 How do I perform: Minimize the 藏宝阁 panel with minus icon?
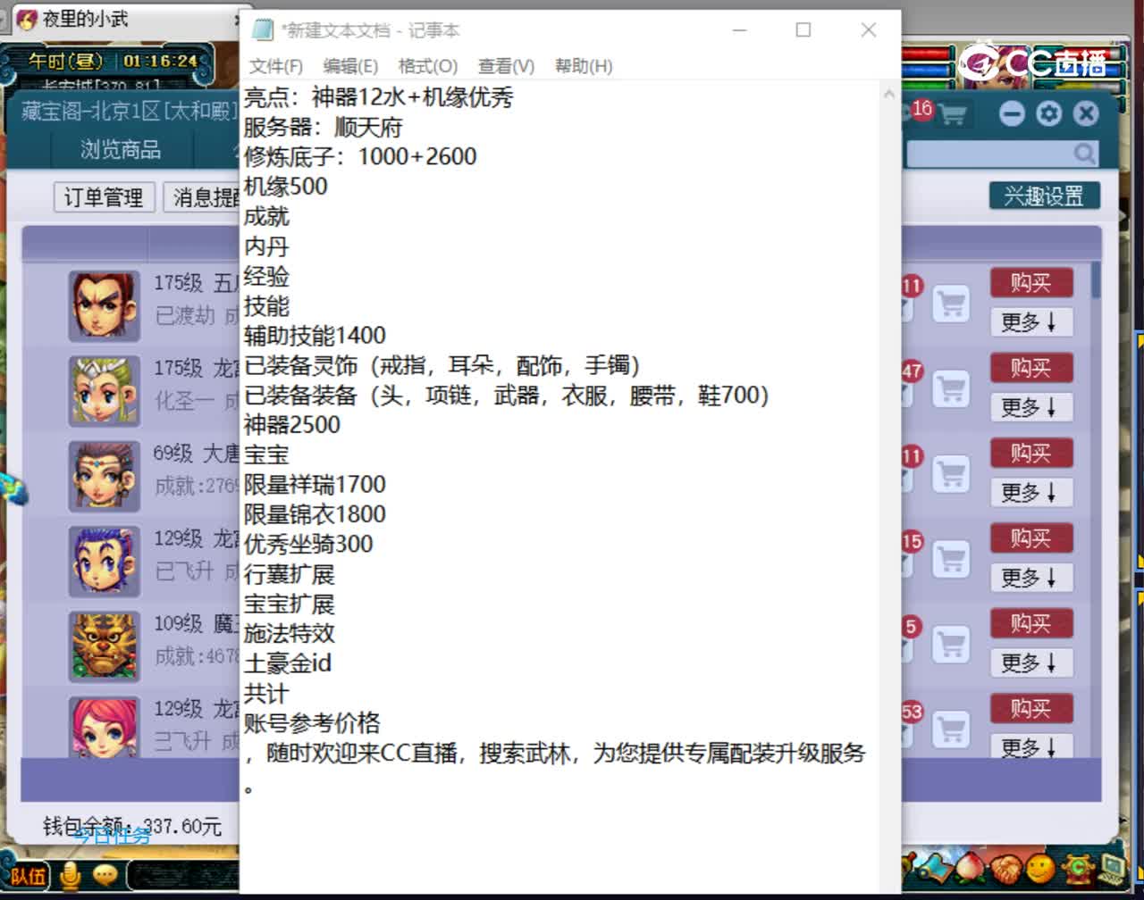[1012, 113]
